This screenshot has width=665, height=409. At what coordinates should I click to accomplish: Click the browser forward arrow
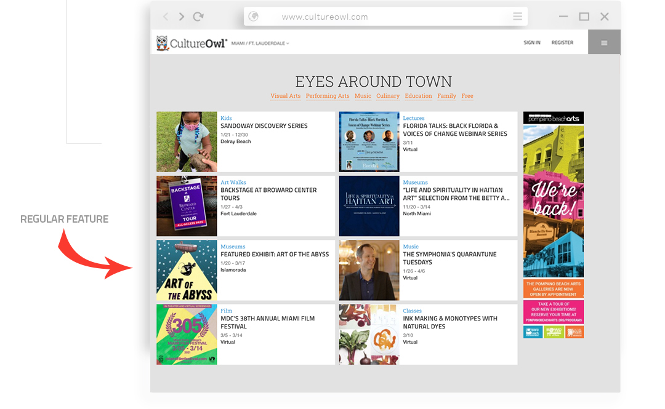tap(182, 17)
